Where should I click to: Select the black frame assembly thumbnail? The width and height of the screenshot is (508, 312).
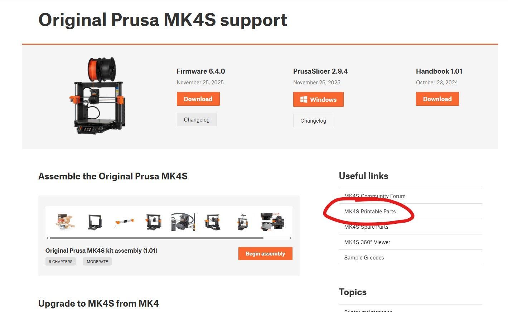coord(95,222)
